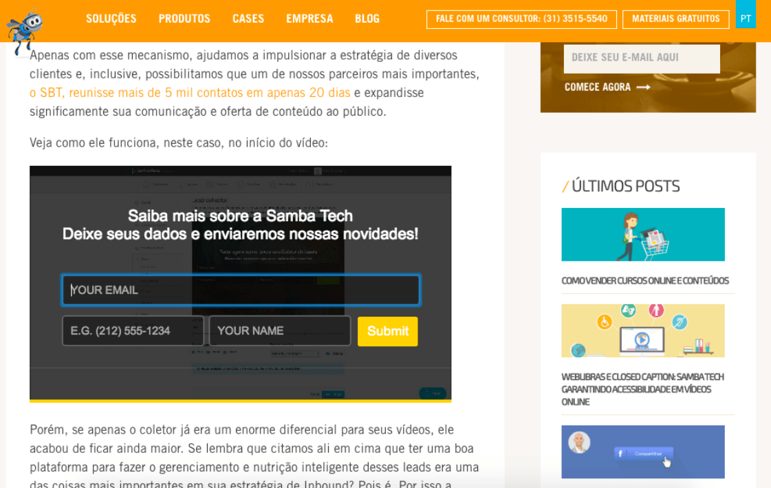This screenshot has height=488, width=771.
Task: Click the Comece Agora arrow icon
Action: [644, 87]
